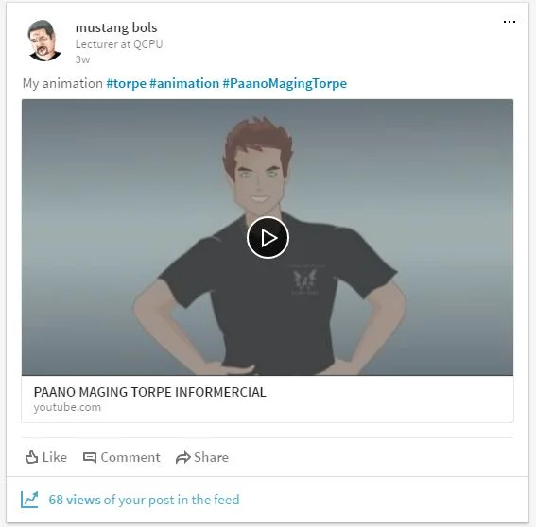Like the post using Like label
Image resolution: width=536 pixels, height=527 pixels.
point(54,457)
